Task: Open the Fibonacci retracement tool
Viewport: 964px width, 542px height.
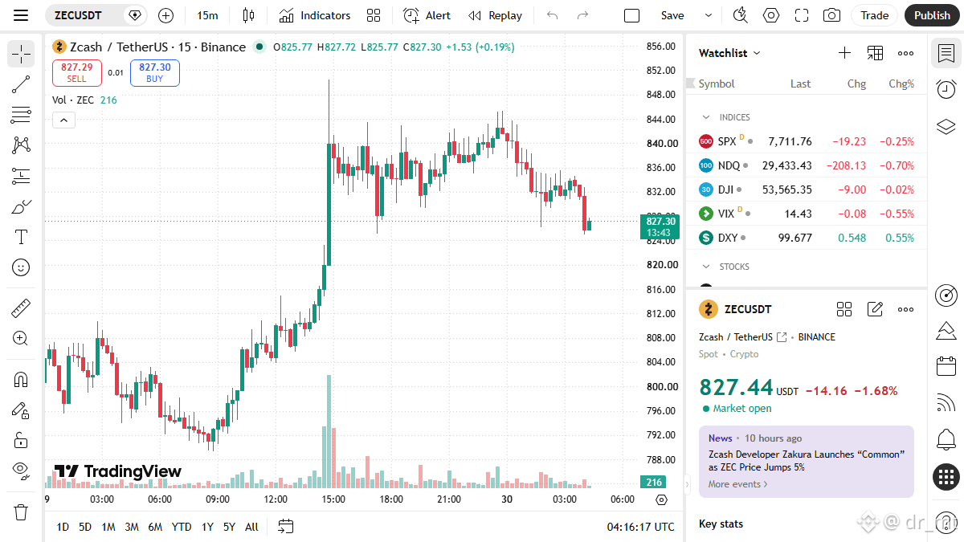Action: pyautogui.click(x=21, y=115)
